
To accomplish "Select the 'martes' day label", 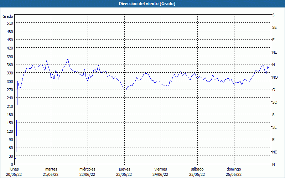I will pos(51,169).
